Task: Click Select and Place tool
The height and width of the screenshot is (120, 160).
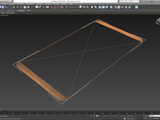Action: 29,7
